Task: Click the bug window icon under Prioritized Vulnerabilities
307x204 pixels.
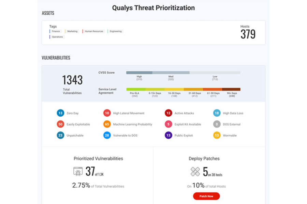Action: click(78, 172)
